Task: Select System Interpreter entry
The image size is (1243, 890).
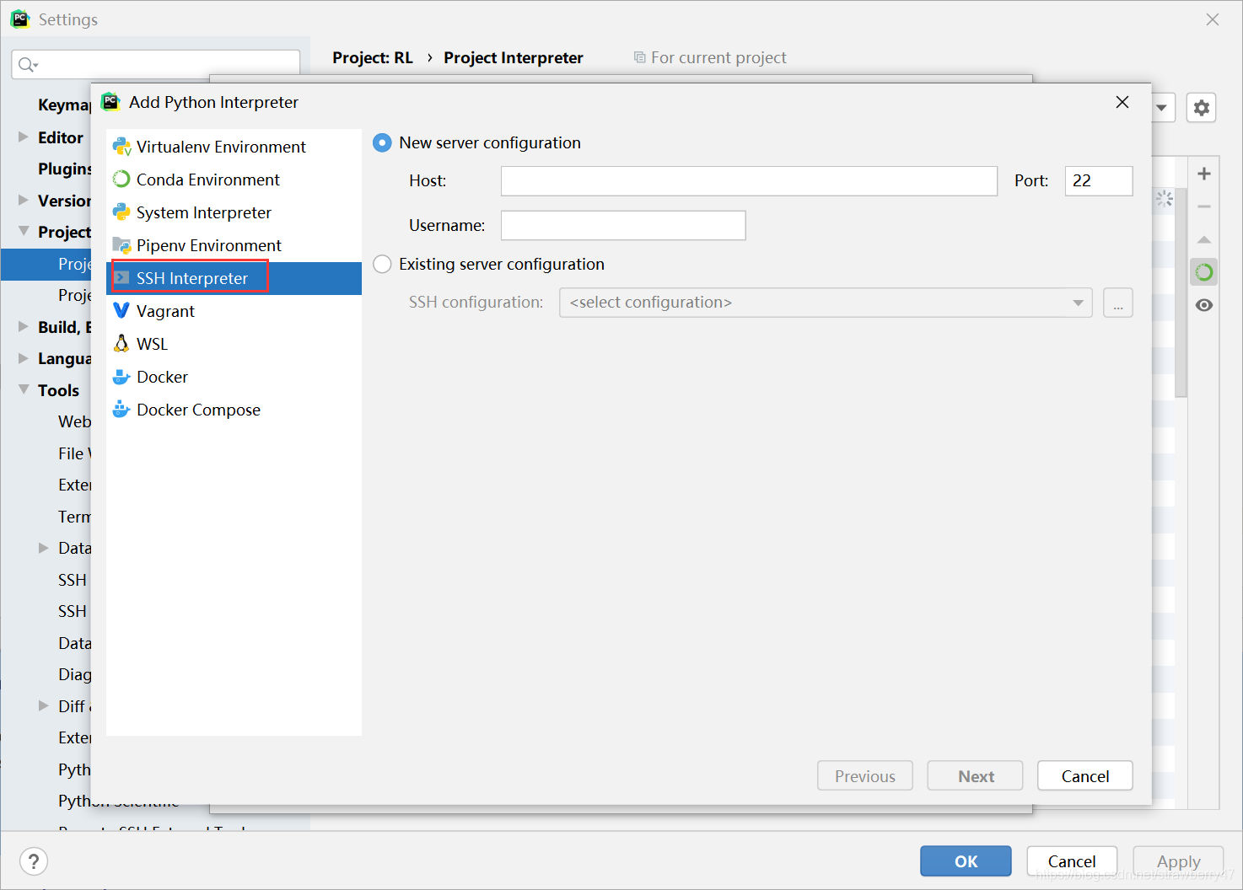Action: pos(234,212)
